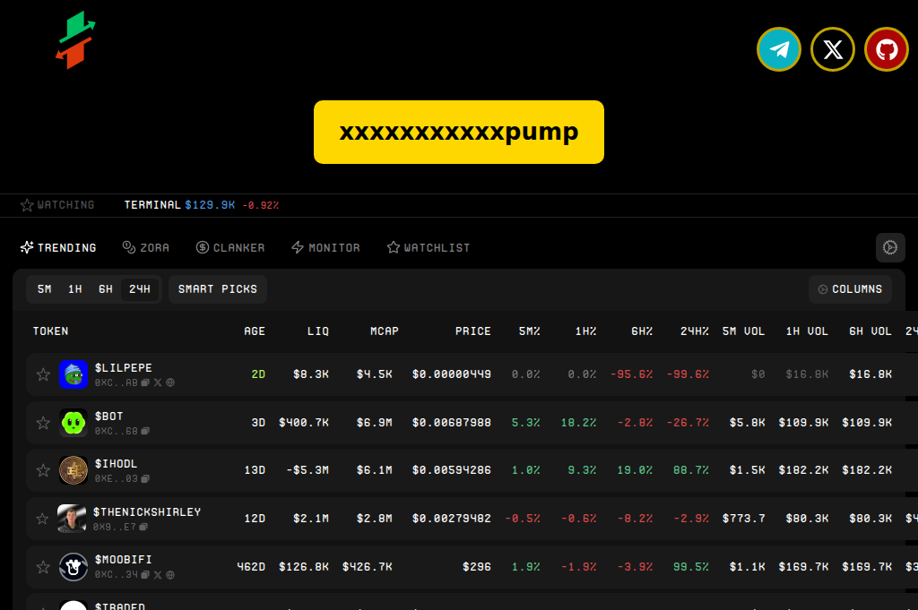918x610 pixels.
Task: Open $LILPEPE's X profile icon
Action: tap(158, 382)
